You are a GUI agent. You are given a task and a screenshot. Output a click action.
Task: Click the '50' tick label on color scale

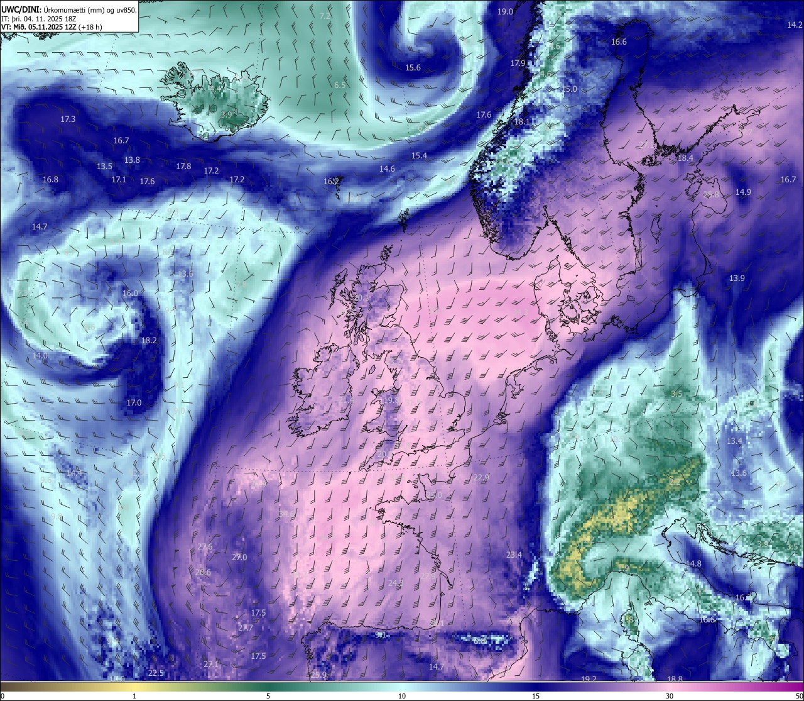tap(798, 696)
